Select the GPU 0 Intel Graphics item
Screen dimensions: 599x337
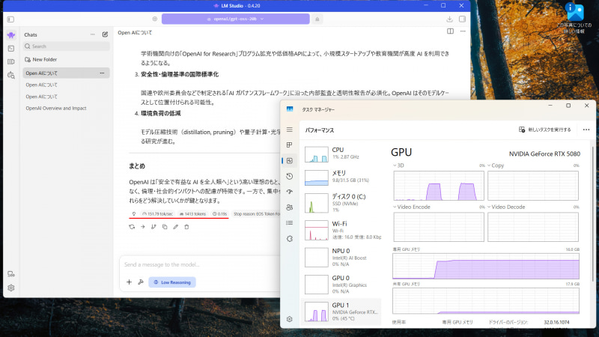pyautogui.click(x=342, y=285)
